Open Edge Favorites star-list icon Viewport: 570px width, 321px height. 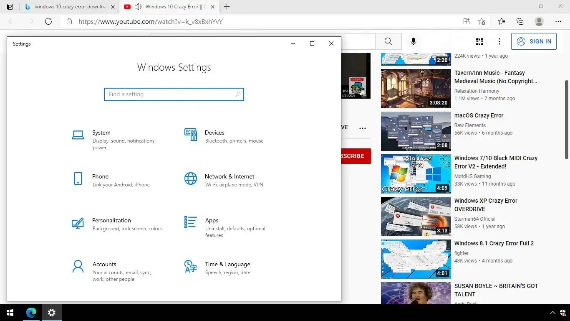coord(501,21)
